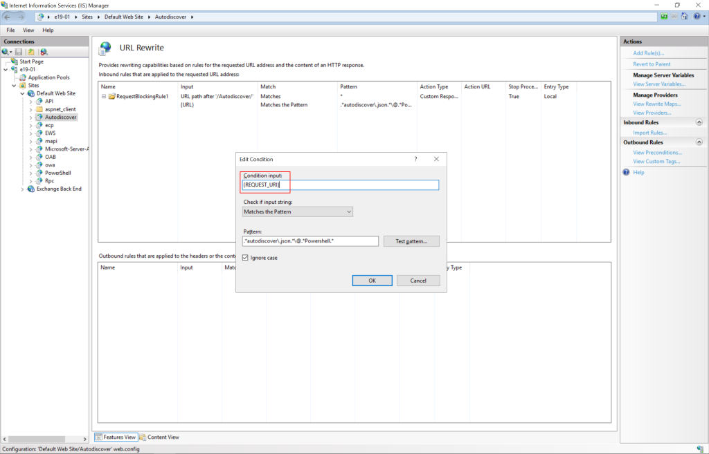
Task: Uncheck the Ignore case checkbox
Action: tap(244, 256)
